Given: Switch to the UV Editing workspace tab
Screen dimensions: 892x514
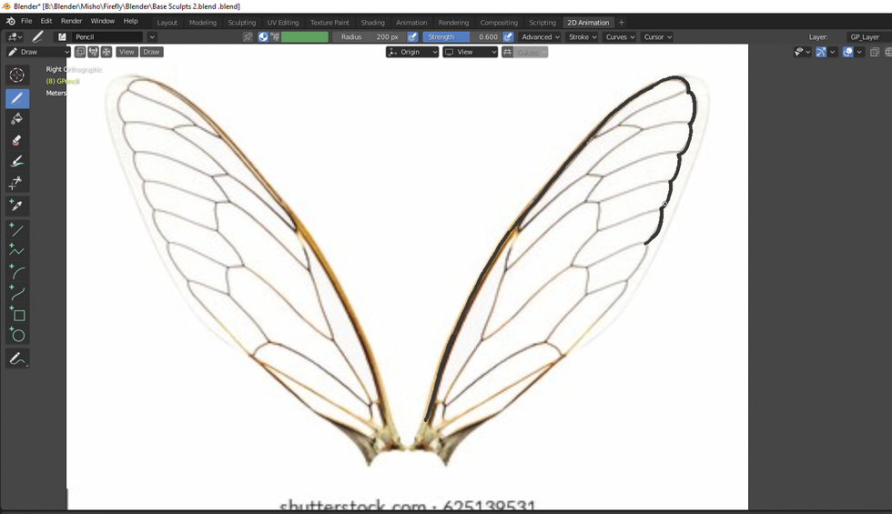Looking at the screenshot, I should click(x=283, y=23).
